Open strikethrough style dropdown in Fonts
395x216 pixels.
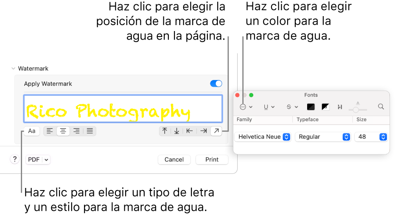tap(292, 107)
